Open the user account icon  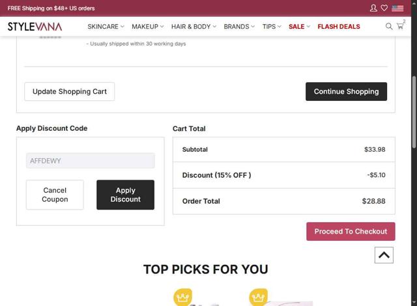tap(373, 8)
